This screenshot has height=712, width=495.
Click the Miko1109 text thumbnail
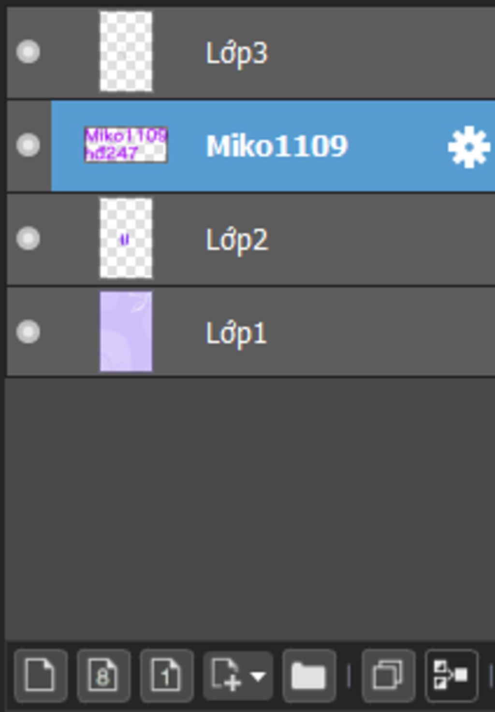(126, 145)
